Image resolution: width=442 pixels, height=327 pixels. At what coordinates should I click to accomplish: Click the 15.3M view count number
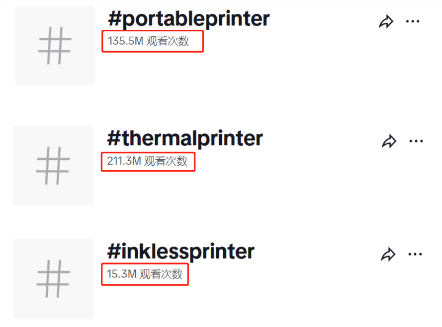pos(122,274)
